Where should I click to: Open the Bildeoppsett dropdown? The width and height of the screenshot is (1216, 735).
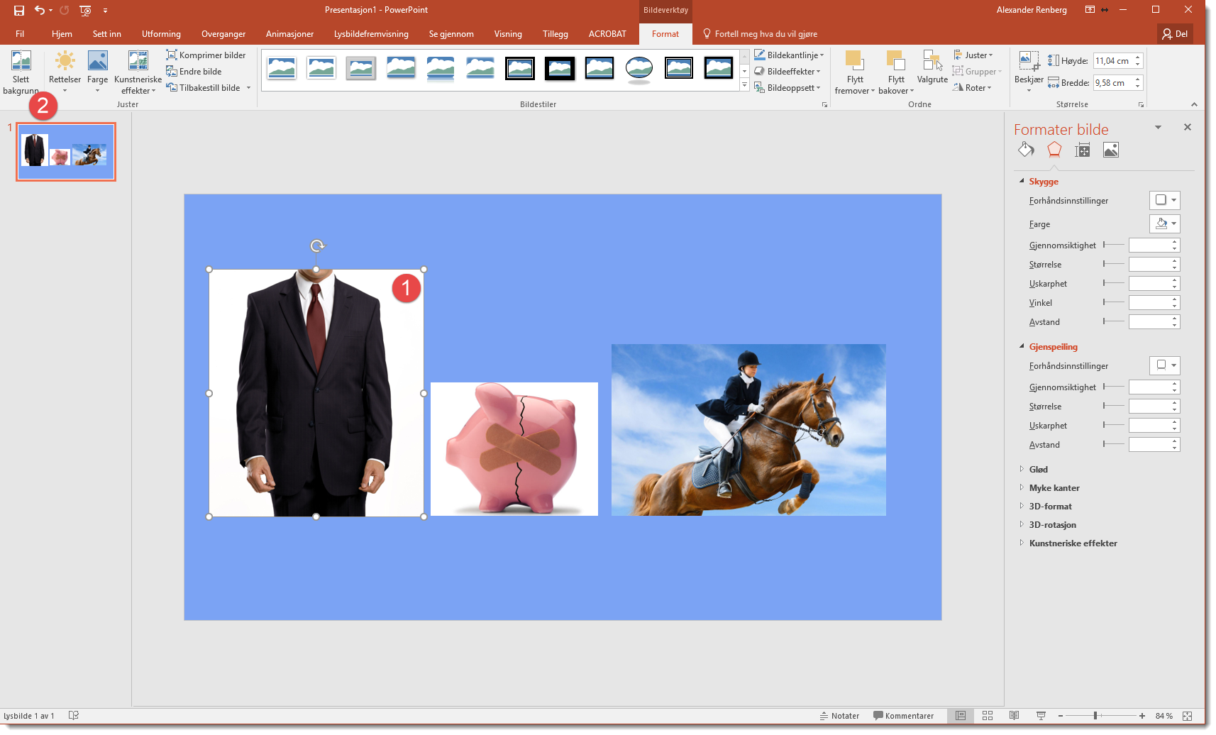[x=787, y=87]
